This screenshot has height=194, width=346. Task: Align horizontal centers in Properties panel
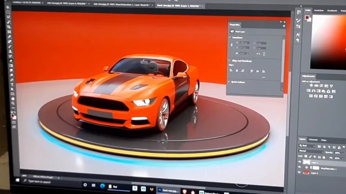pos(237,71)
